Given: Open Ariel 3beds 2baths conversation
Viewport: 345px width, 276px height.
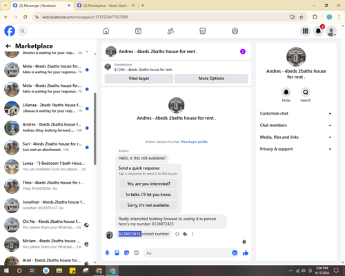Looking at the screenshot, I should [47, 260].
